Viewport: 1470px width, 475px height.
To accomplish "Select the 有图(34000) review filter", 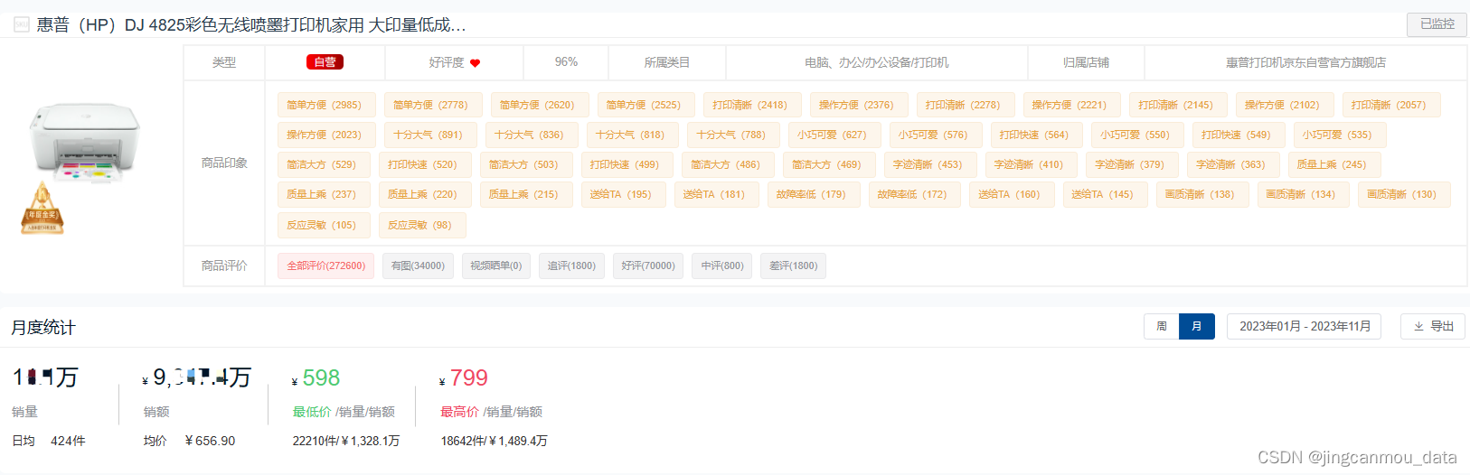I will point(418,265).
